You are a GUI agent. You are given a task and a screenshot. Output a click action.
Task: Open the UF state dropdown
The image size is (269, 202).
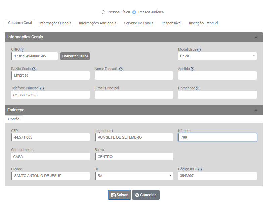[x=134, y=176]
